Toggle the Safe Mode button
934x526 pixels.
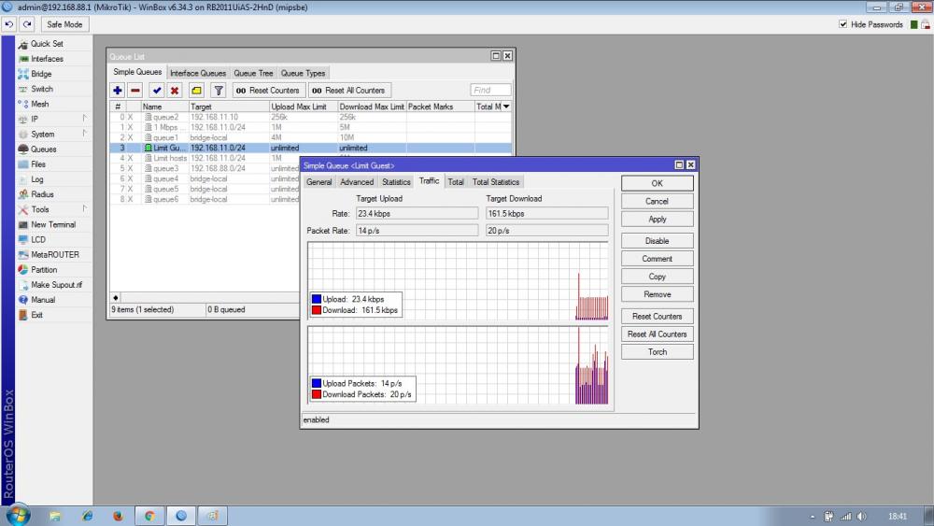click(x=64, y=24)
